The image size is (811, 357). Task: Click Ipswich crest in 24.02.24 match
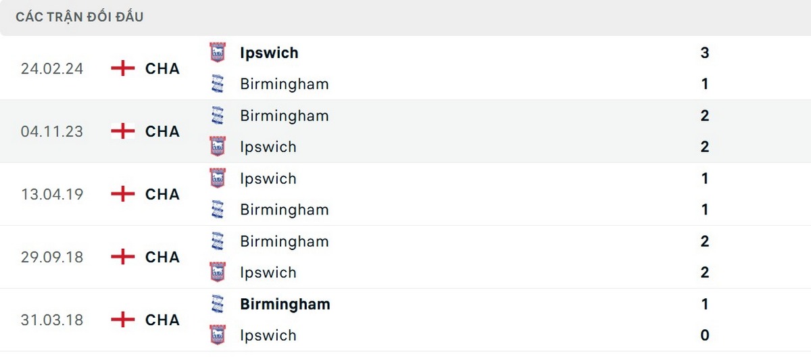coord(218,53)
